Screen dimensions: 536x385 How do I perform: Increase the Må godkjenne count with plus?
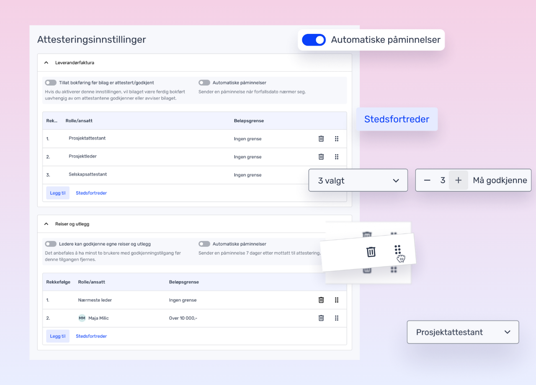click(458, 180)
